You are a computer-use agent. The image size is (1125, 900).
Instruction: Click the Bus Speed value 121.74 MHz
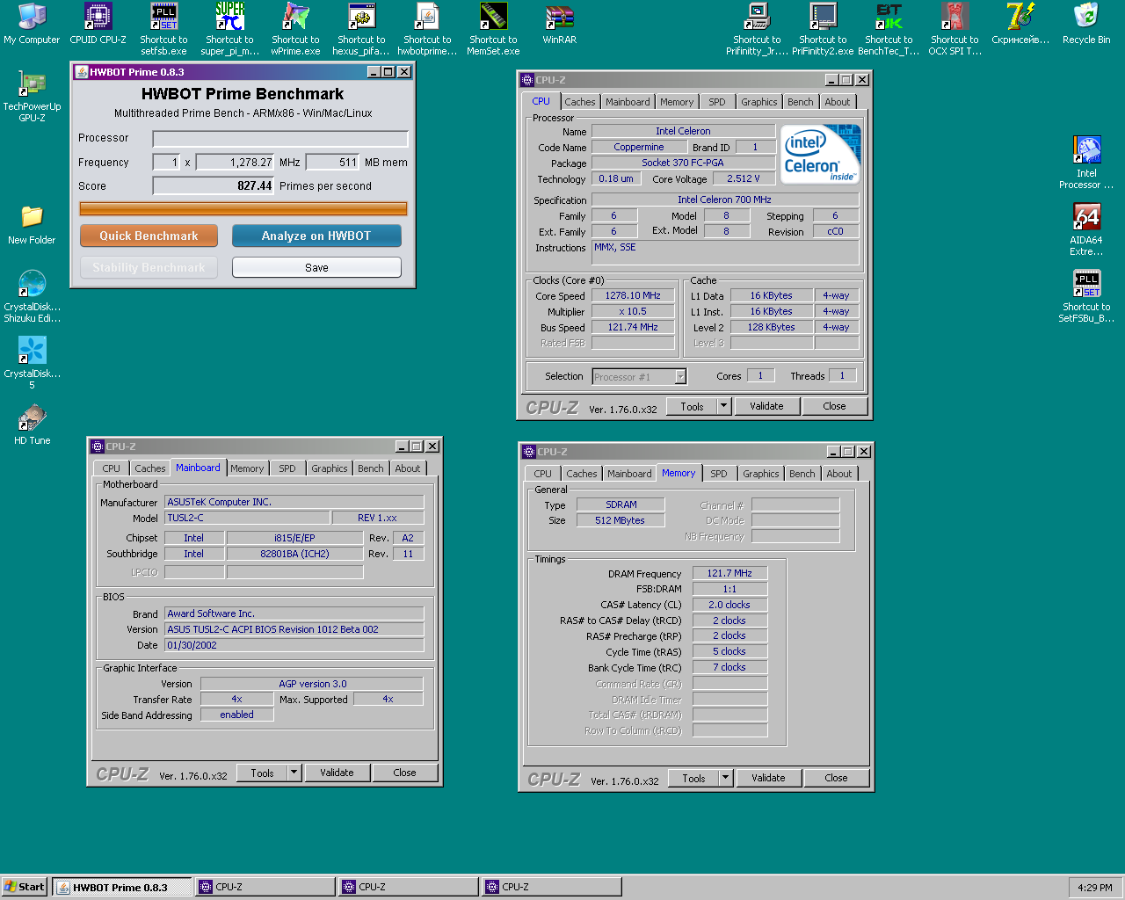pos(633,327)
